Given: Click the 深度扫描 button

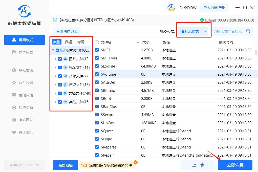Looking at the screenshot, I should point(65,165).
